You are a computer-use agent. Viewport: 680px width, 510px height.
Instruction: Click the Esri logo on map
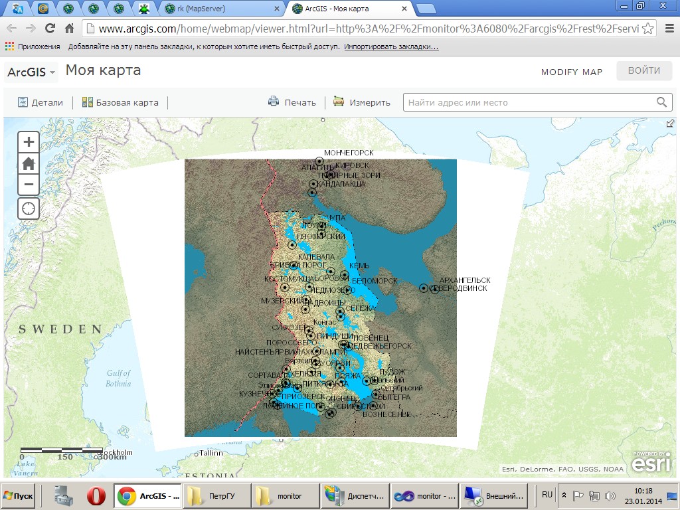click(x=652, y=462)
